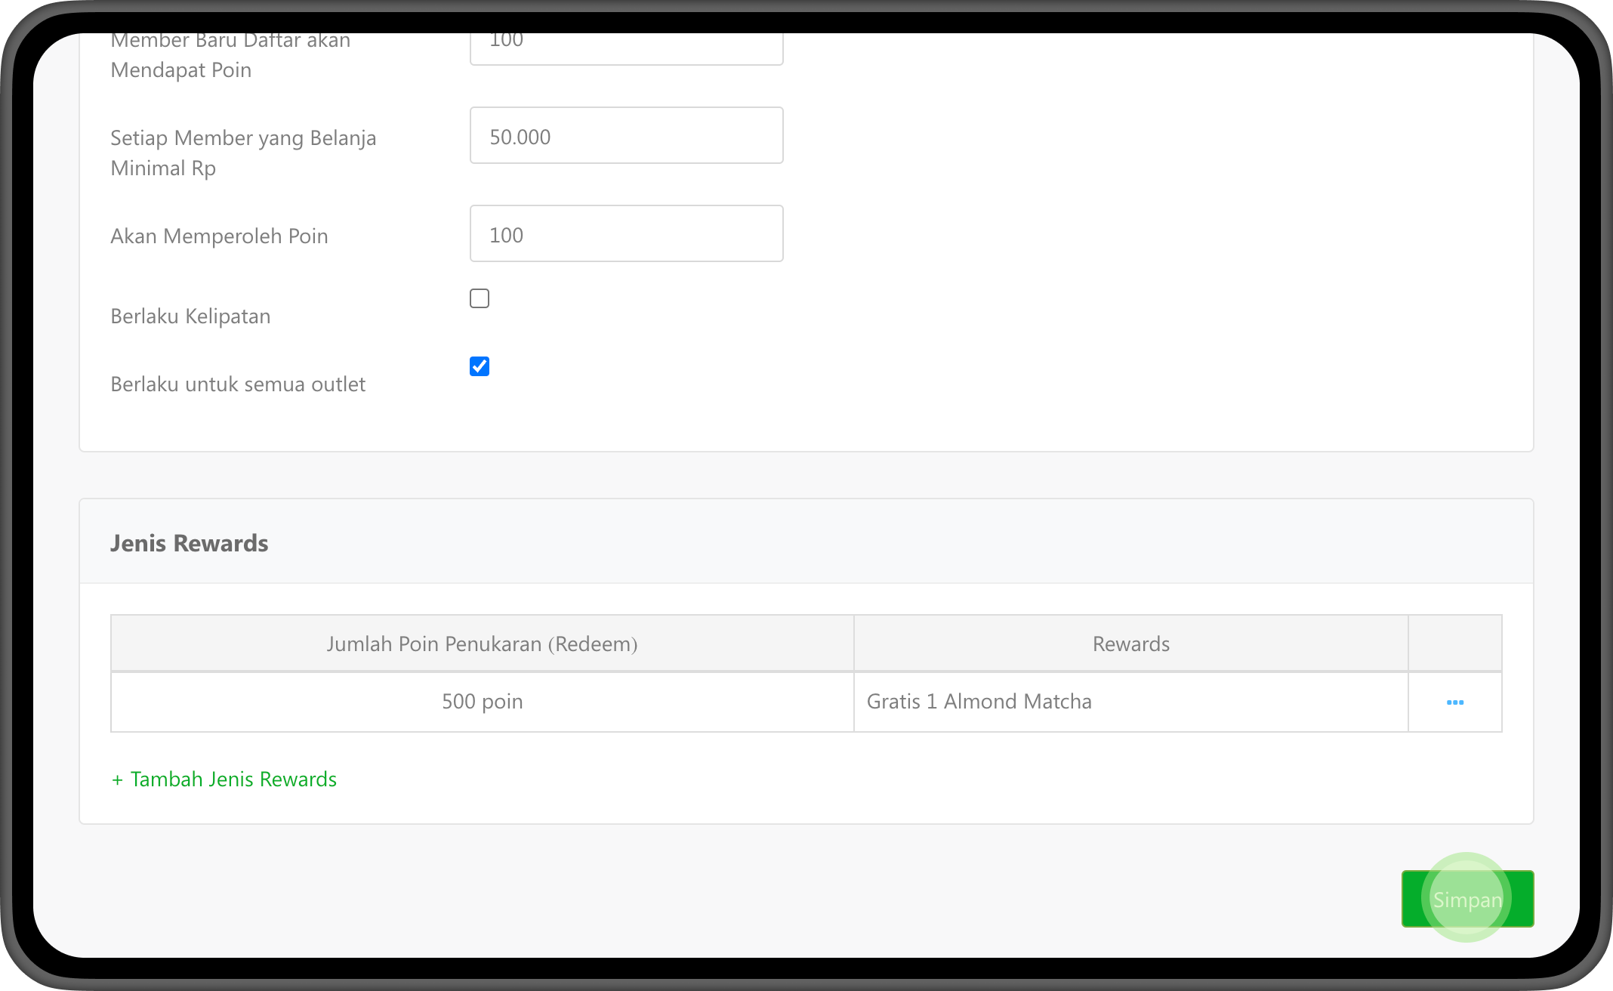This screenshot has height=991, width=1613.
Task: Enable the Berlaku Kelipatan checkbox
Action: 480,298
